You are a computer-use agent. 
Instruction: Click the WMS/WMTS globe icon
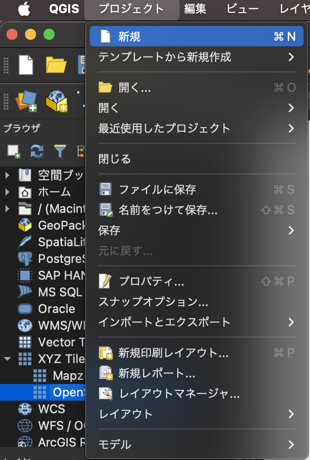point(25,326)
